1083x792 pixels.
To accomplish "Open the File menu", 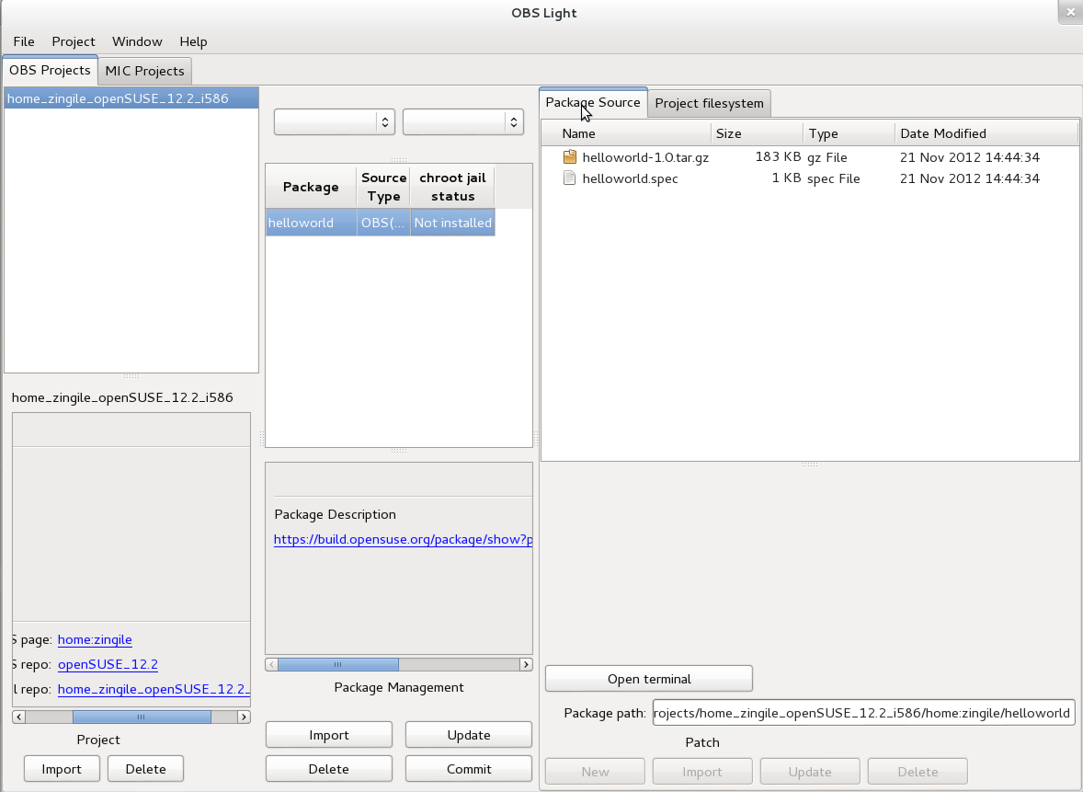I will (x=23, y=41).
